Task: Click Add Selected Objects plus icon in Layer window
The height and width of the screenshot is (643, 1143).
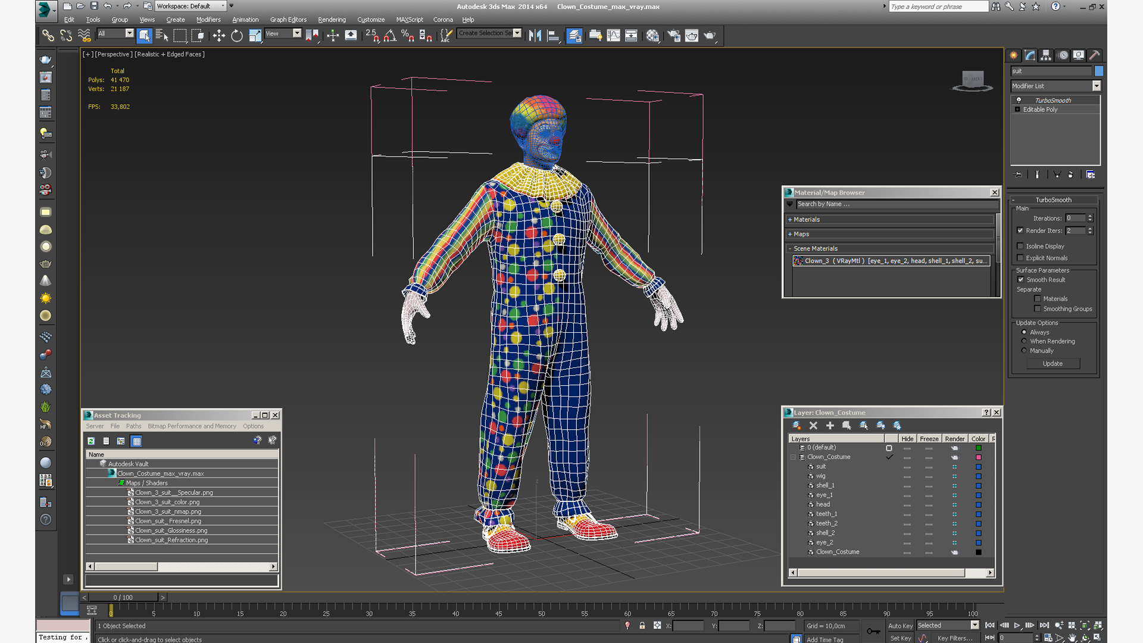Action: pos(830,426)
